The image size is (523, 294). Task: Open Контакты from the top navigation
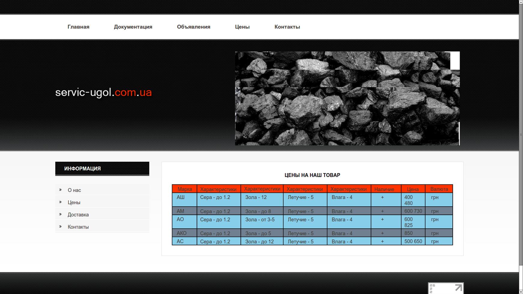(287, 27)
